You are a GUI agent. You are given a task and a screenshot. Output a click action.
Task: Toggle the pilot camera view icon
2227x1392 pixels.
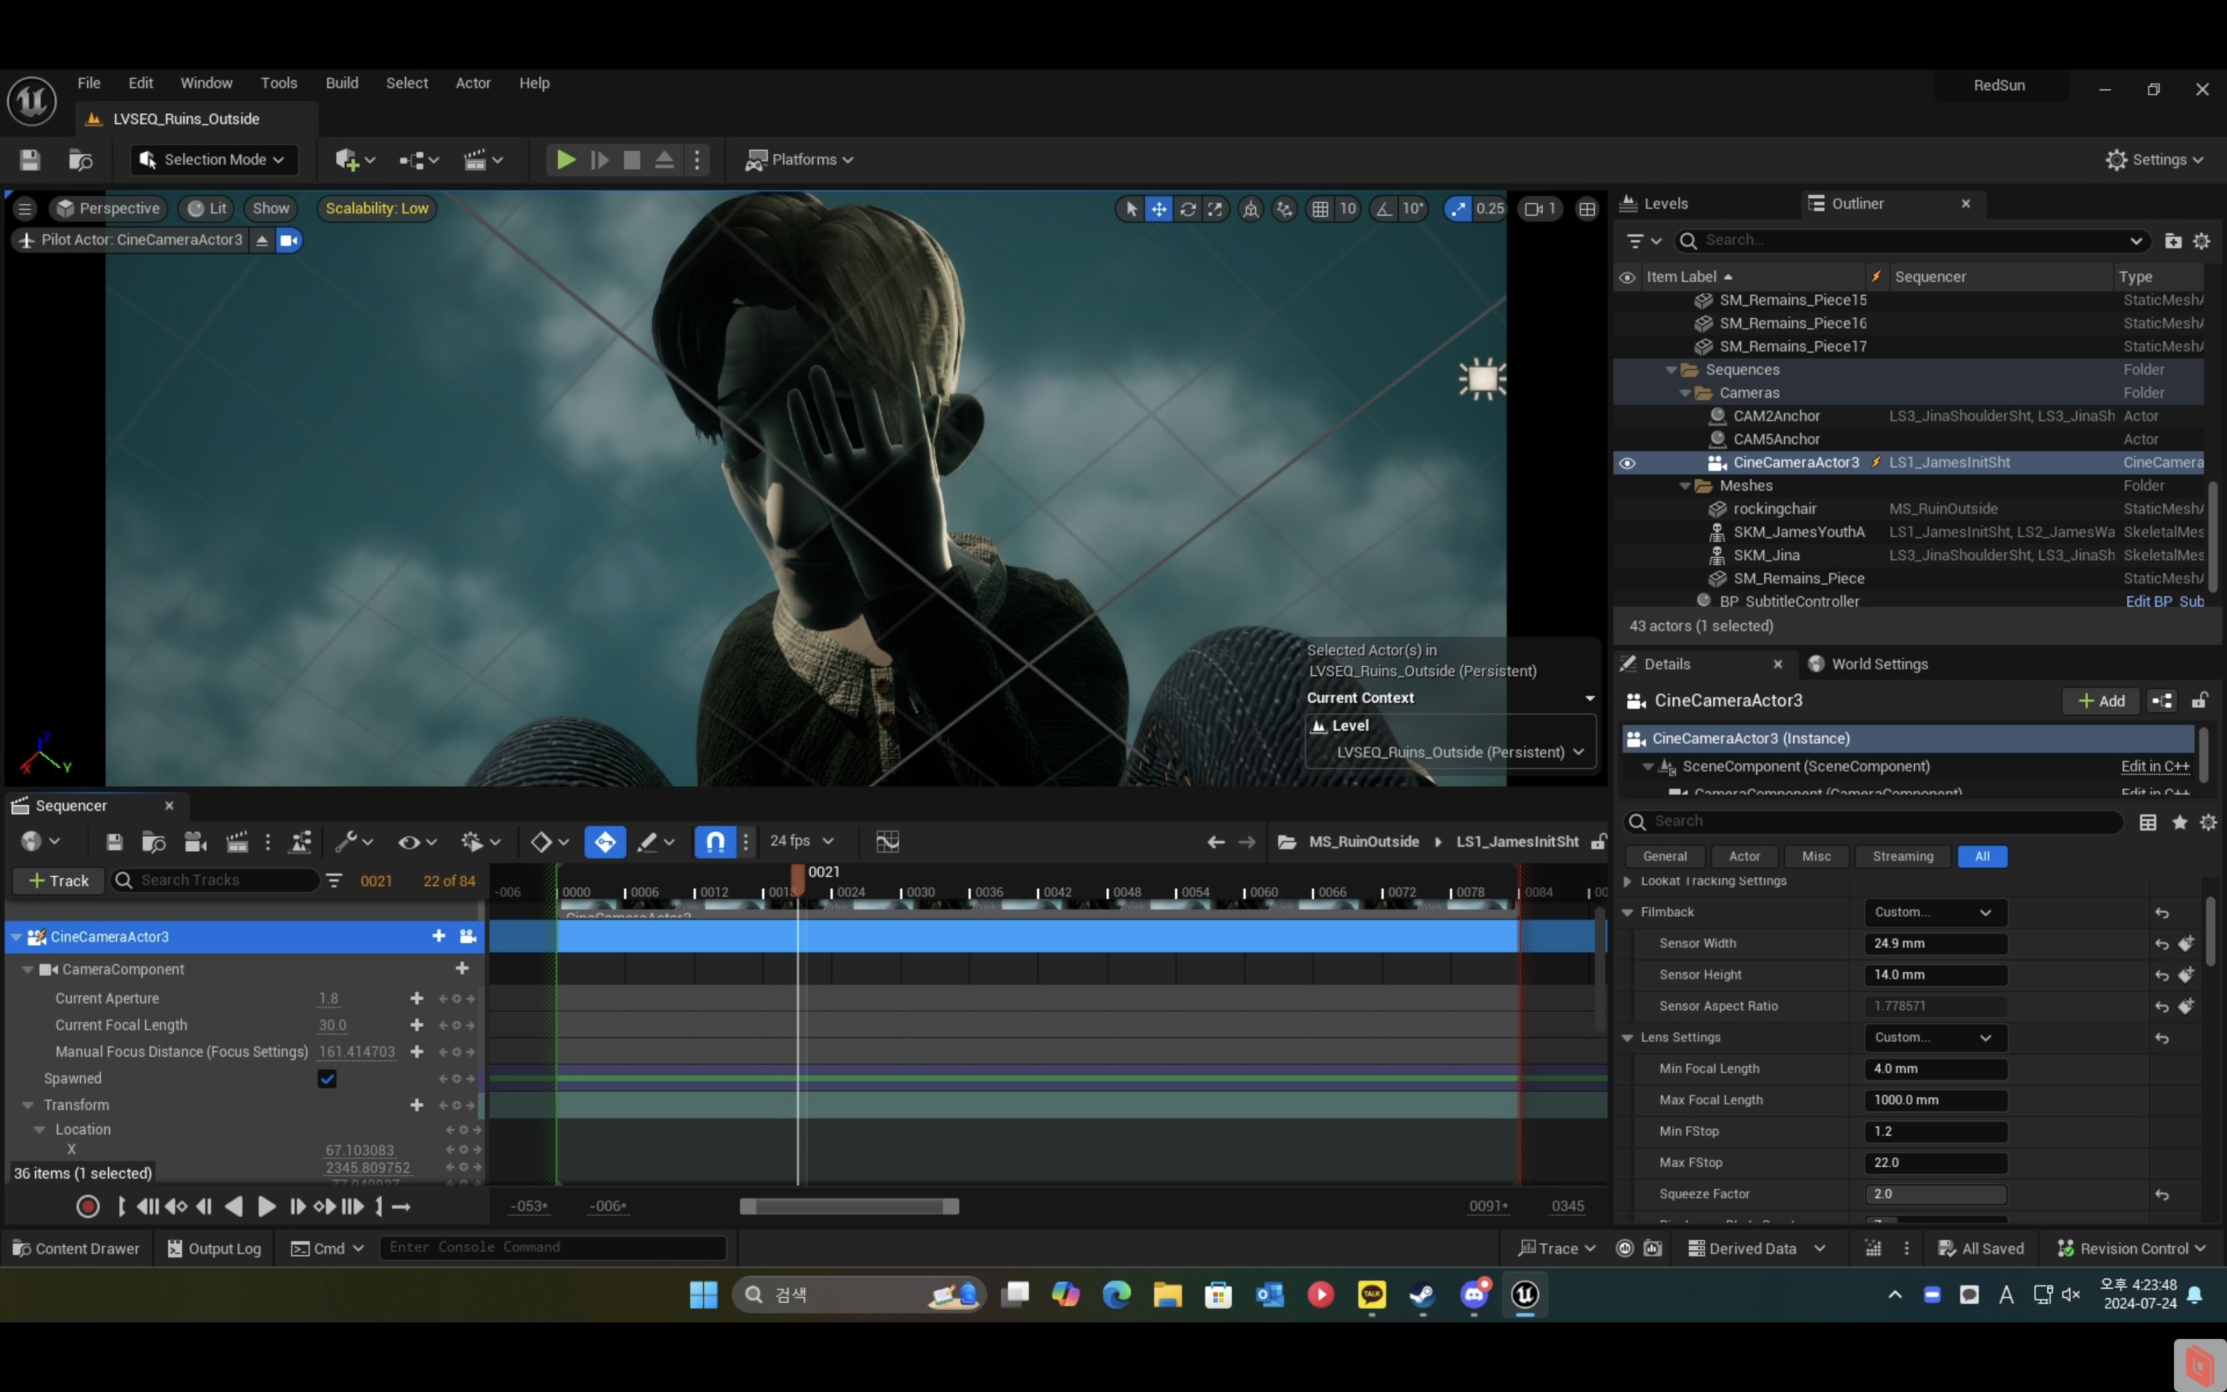click(x=289, y=240)
